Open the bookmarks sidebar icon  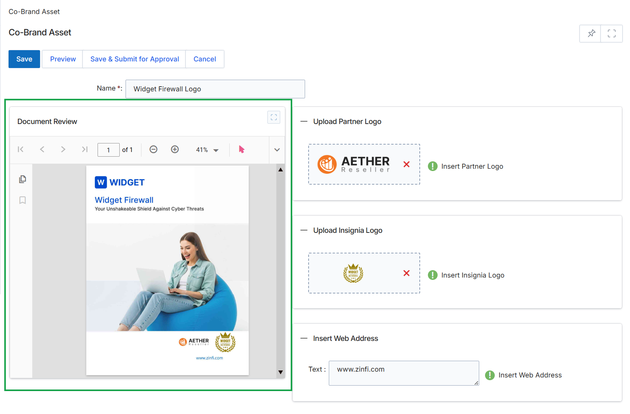pos(23,200)
